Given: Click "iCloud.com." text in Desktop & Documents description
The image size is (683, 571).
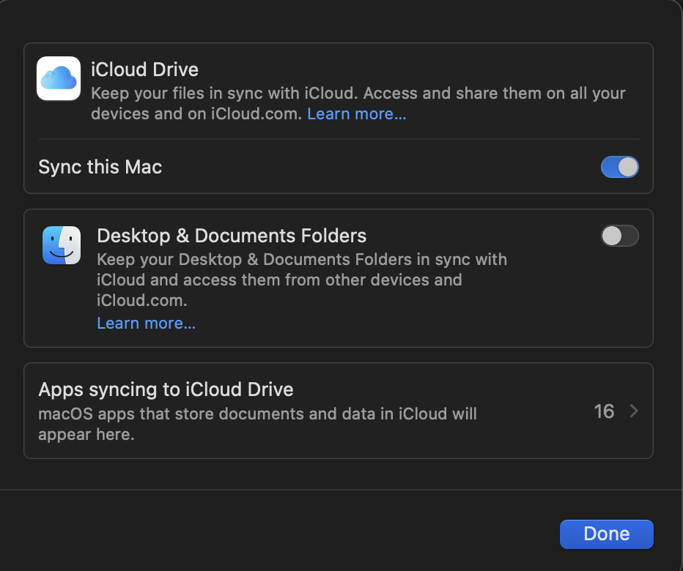Looking at the screenshot, I should point(142,300).
